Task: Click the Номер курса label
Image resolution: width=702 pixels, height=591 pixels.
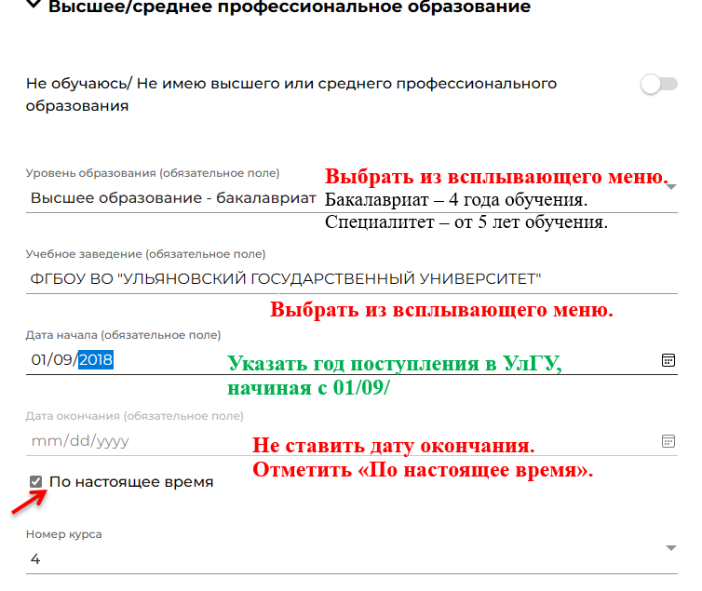Action: (x=63, y=534)
